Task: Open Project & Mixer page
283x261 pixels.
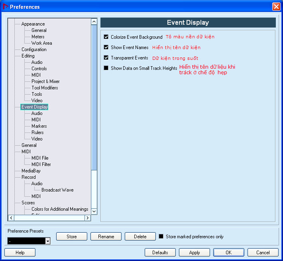Action: pos(45,81)
